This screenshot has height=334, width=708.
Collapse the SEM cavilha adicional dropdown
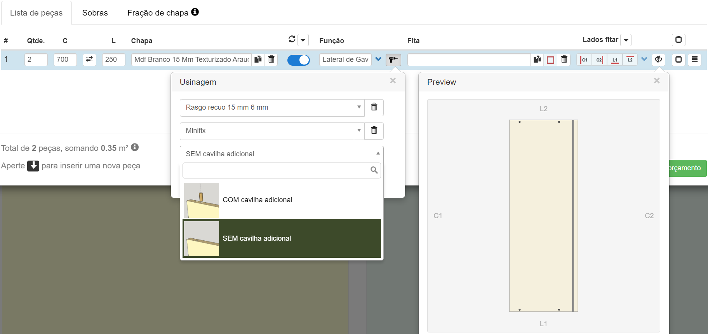click(282, 154)
